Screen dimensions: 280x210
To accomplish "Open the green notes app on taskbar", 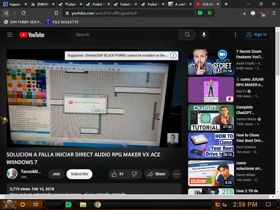I will tap(68, 205).
